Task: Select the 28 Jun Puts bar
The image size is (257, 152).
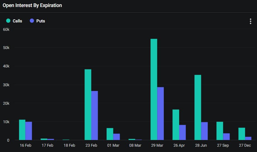Action: pyautogui.click(x=204, y=131)
